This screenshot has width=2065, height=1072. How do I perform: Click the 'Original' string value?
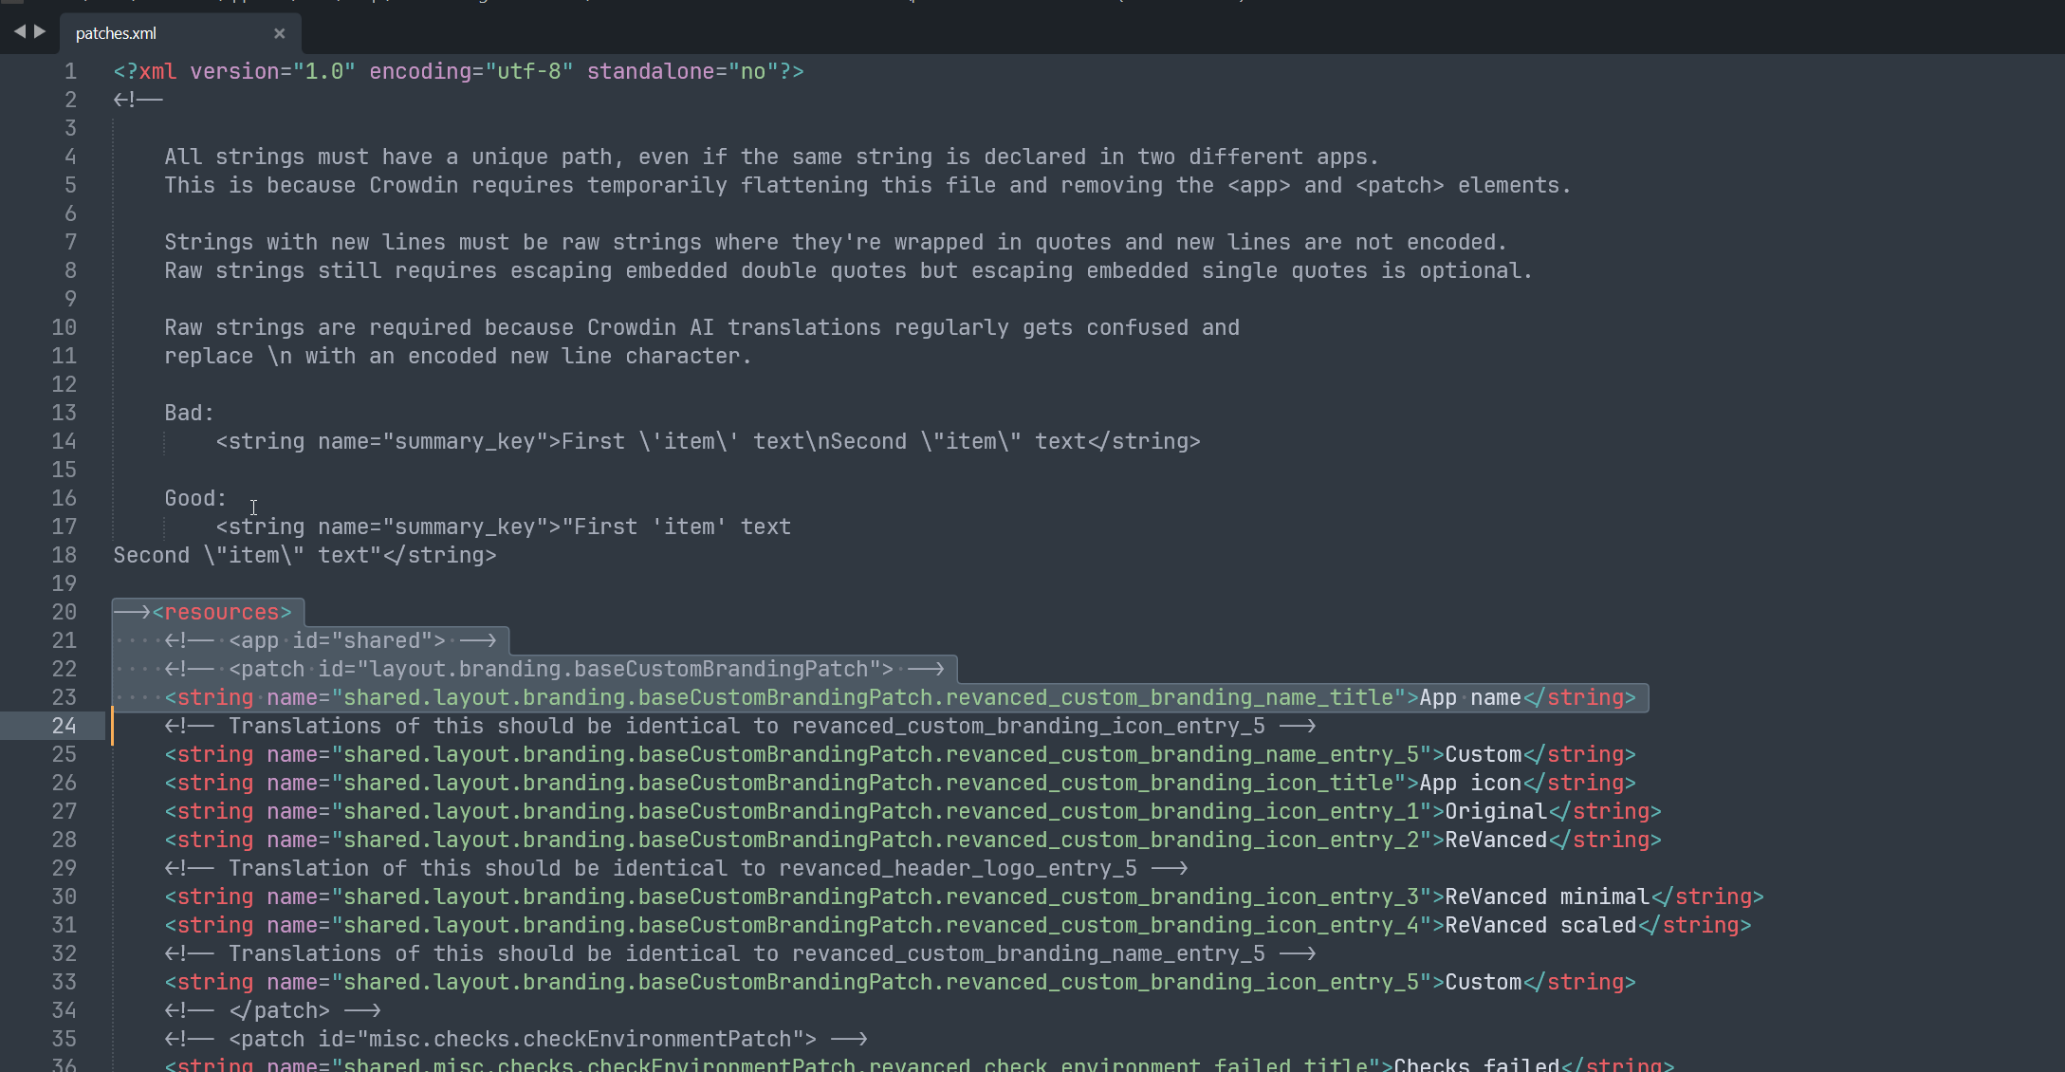[1496, 811]
